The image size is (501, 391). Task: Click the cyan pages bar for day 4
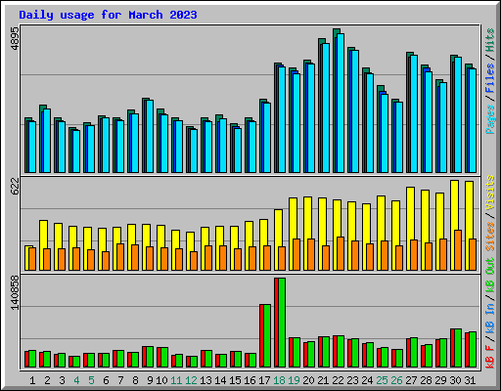pos(76,152)
